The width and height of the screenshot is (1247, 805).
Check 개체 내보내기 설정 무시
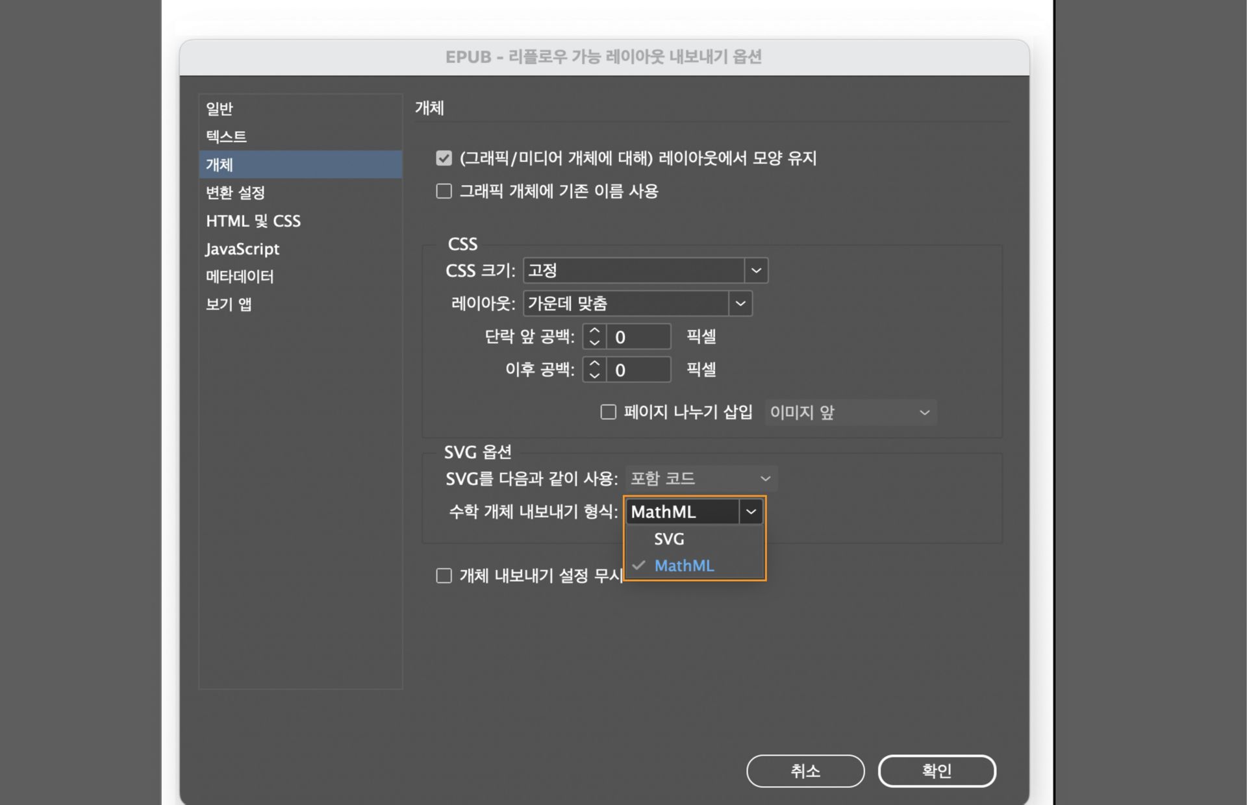pyautogui.click(x=444, y=575)
